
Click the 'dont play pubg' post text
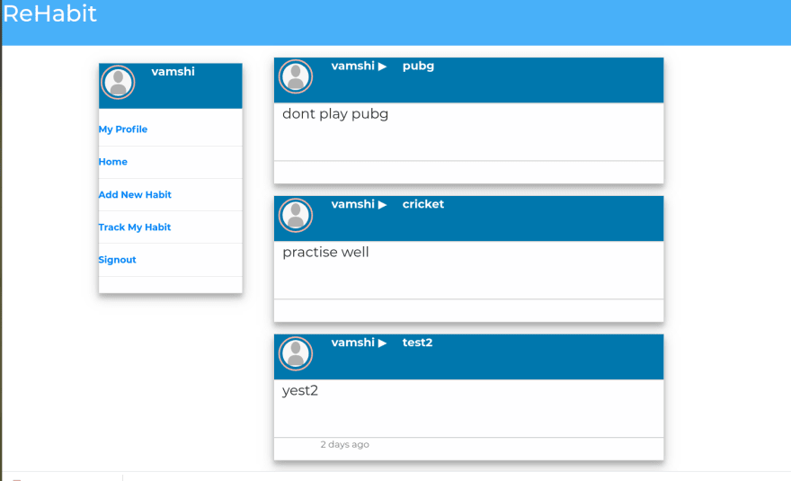pos(335,114)
